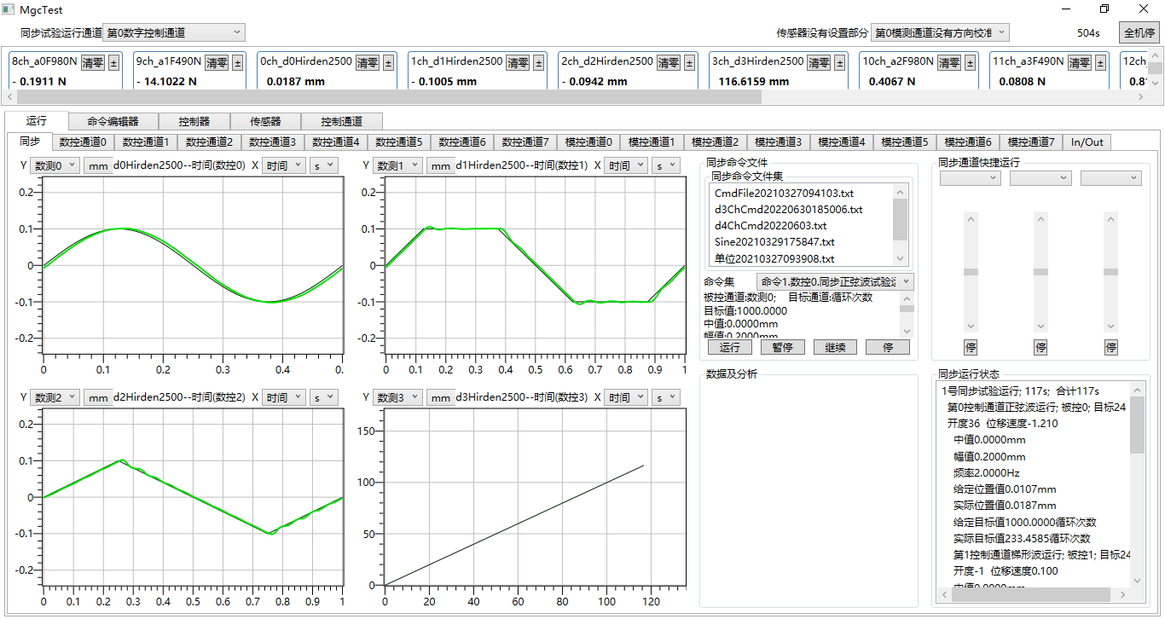This screenshot has height=619, width=1165.
Task: Open the 命令集 command set dropdown
Action: click(x=832, y=281)
